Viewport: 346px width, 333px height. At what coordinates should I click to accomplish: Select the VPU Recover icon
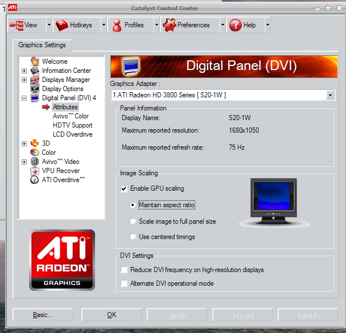(x=35, y=171)
